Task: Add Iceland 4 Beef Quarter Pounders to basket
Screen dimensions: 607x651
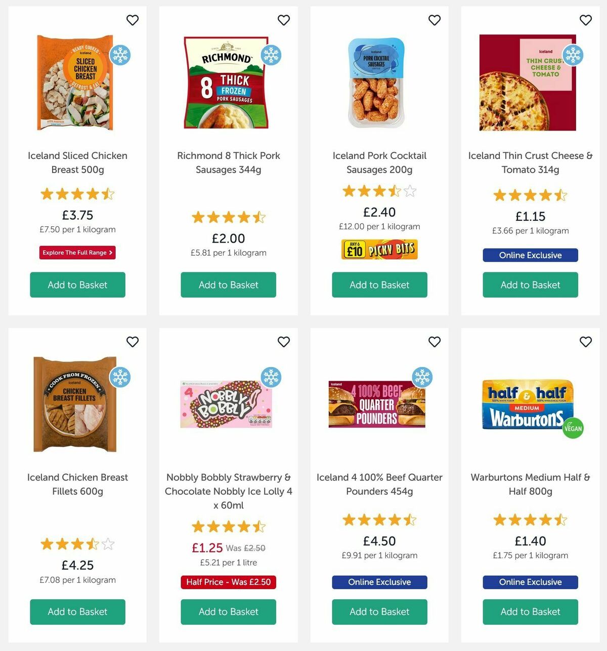Action: (x=379, y=612)
